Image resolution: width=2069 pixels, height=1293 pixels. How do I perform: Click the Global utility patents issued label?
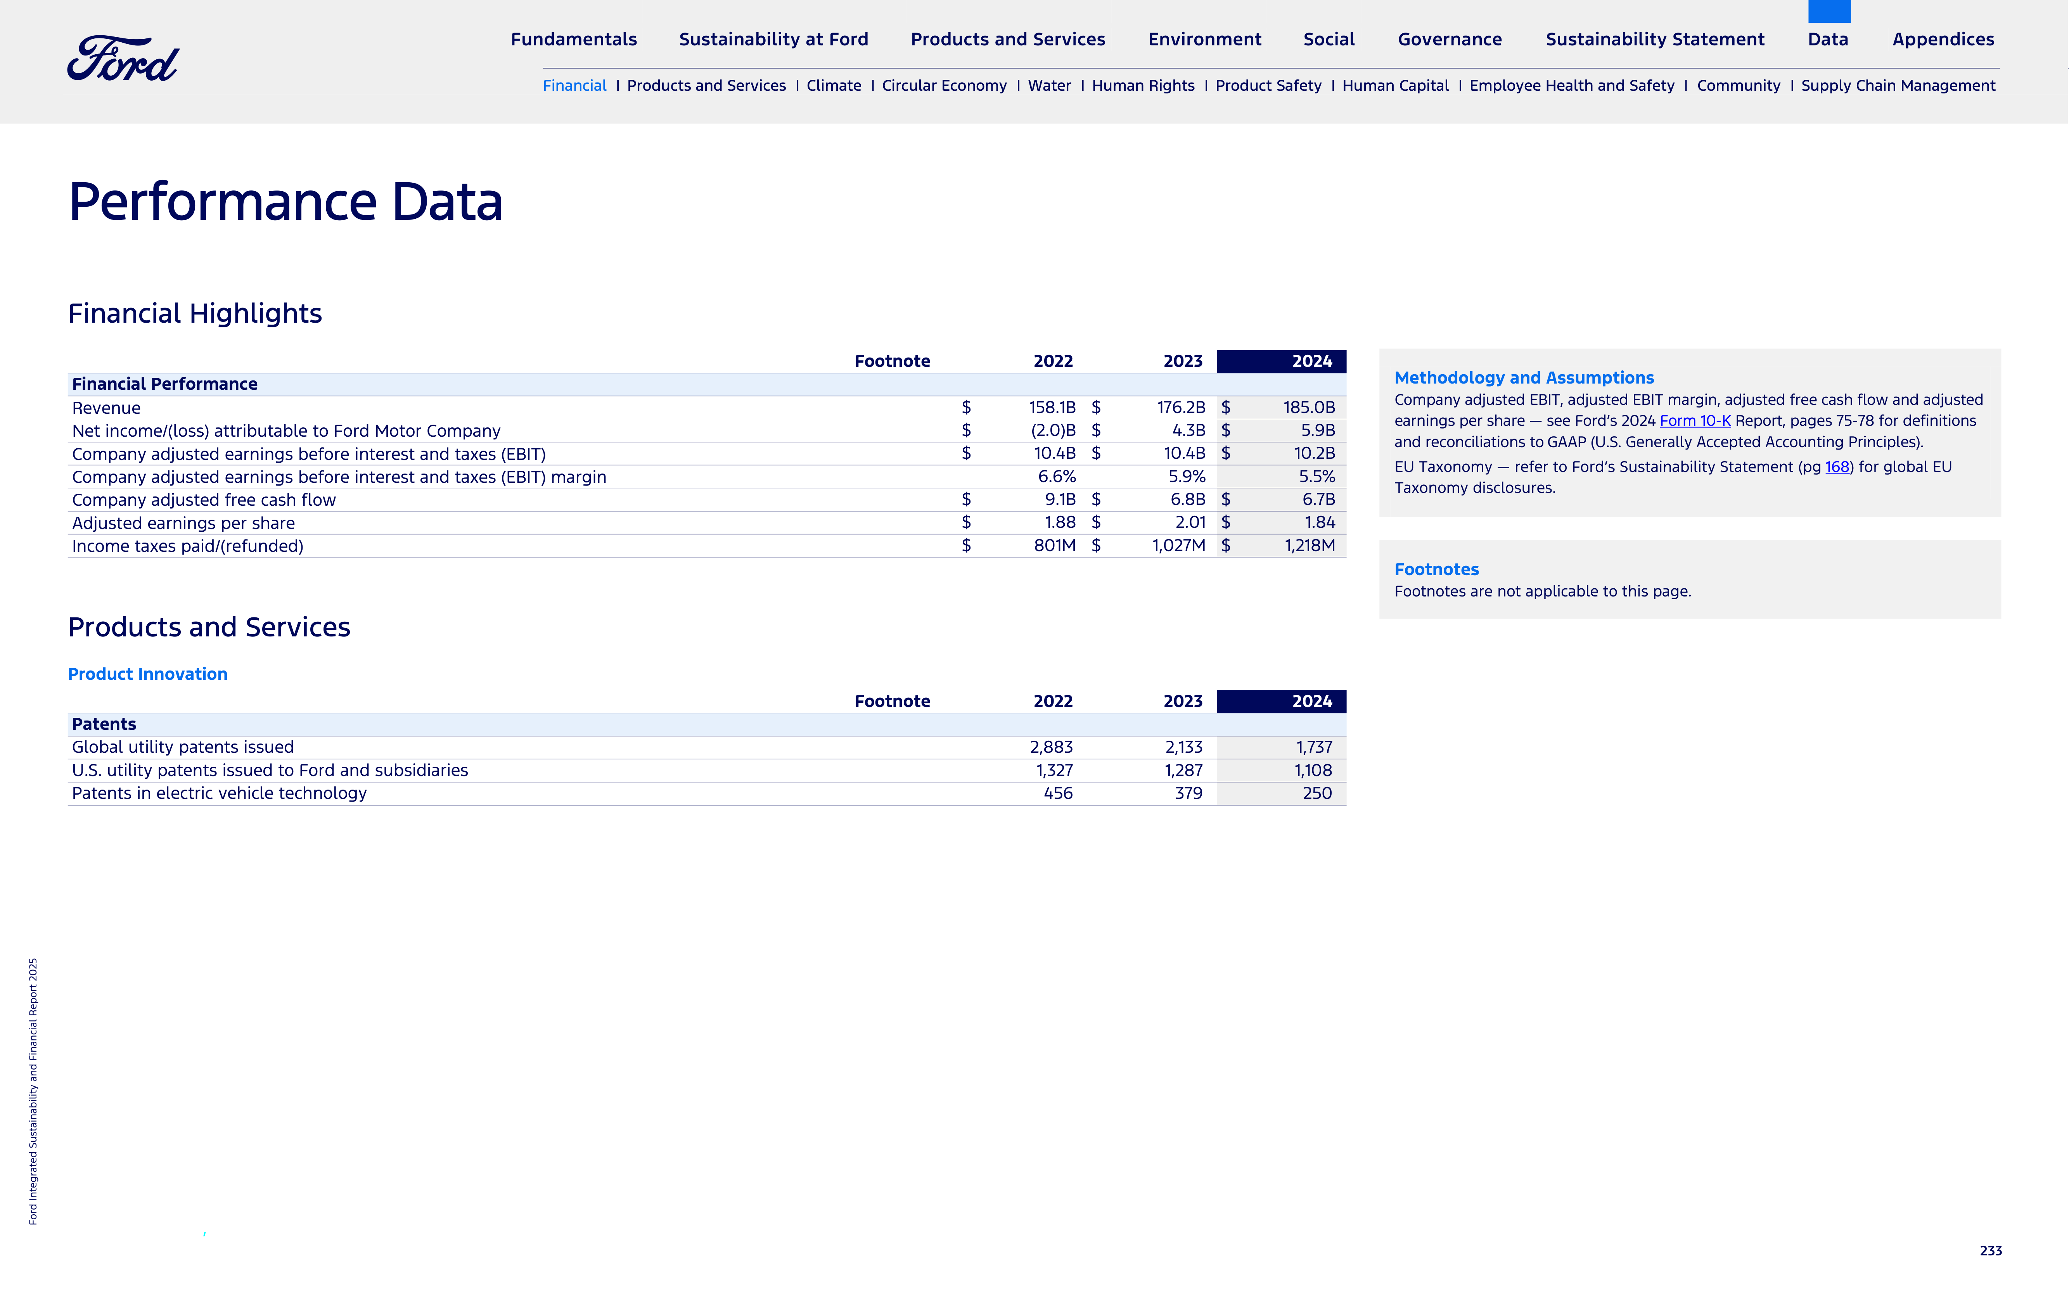click(182, 747)
